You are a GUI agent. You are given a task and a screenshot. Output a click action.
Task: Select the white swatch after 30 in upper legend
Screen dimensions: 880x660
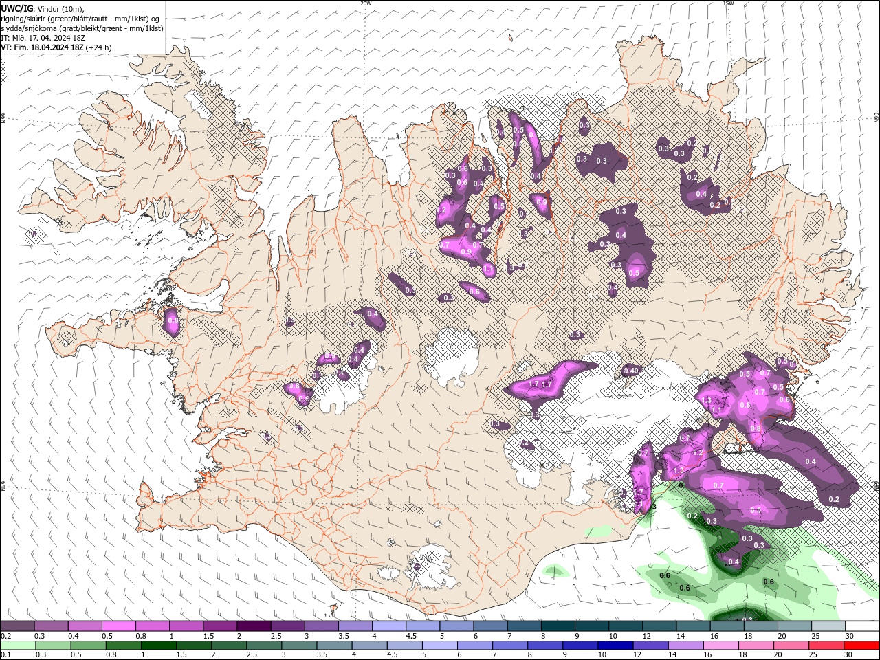click(x=862, y=626)
